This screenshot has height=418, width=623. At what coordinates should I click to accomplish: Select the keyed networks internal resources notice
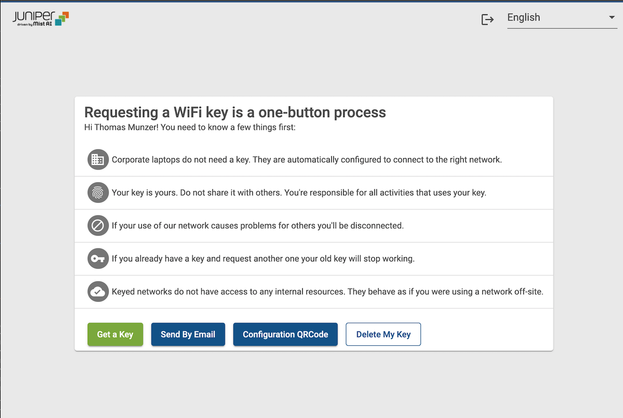[328, 291]
